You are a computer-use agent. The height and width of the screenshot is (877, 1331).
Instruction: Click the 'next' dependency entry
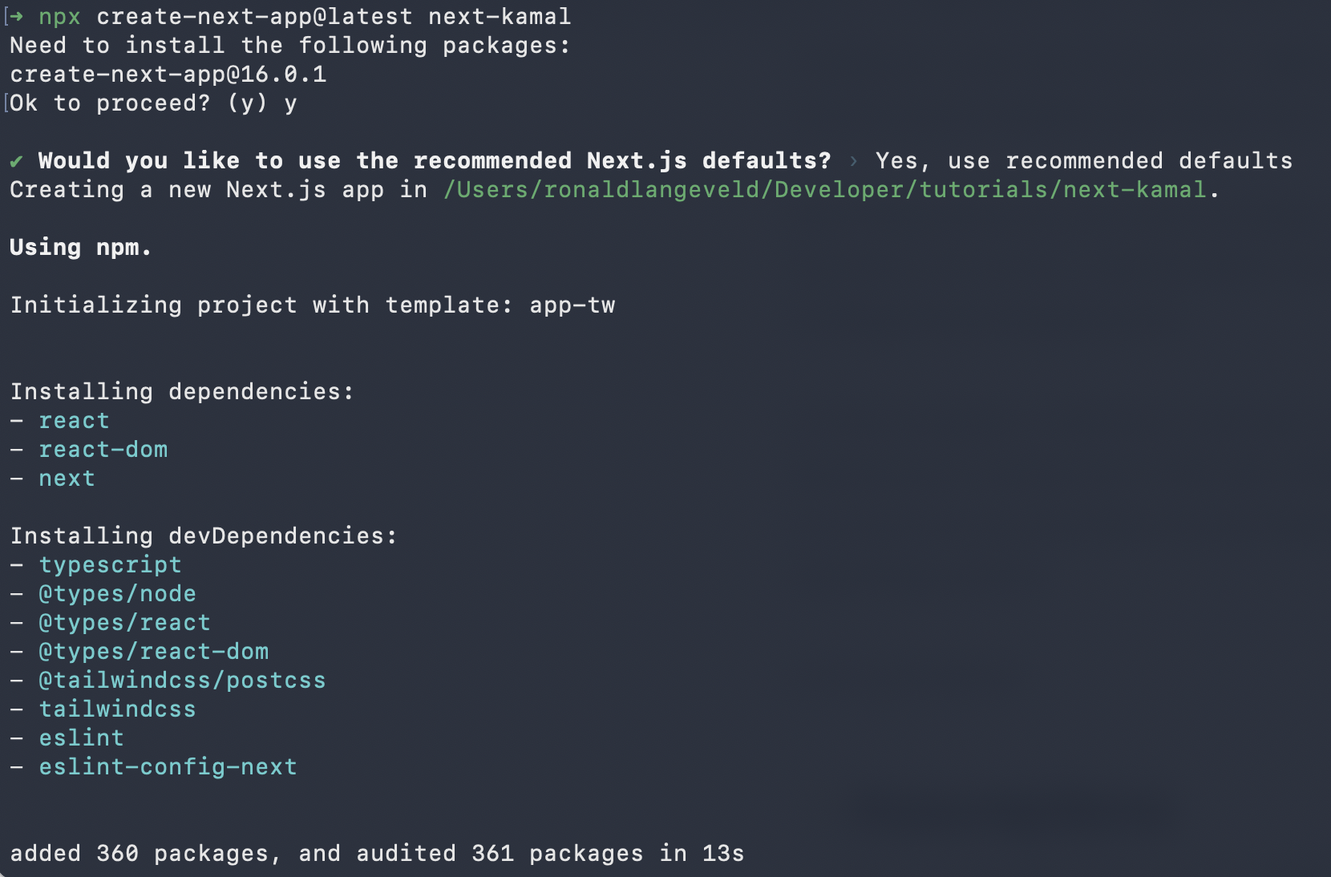point(67,479)
